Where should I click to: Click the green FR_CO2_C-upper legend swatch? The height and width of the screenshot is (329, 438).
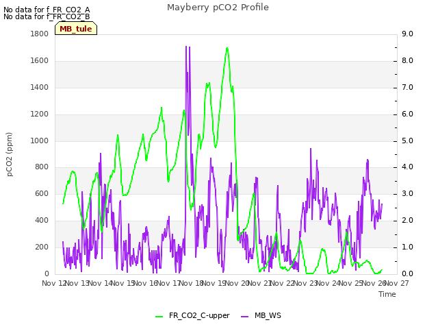[x=159, y=317]
